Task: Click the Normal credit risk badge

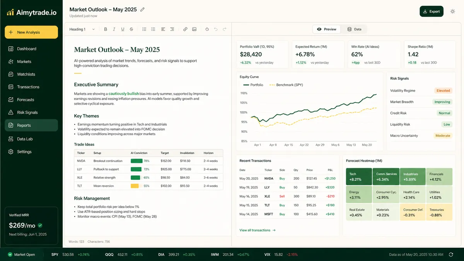Action: pyautogui.click(x=444, y=114)
